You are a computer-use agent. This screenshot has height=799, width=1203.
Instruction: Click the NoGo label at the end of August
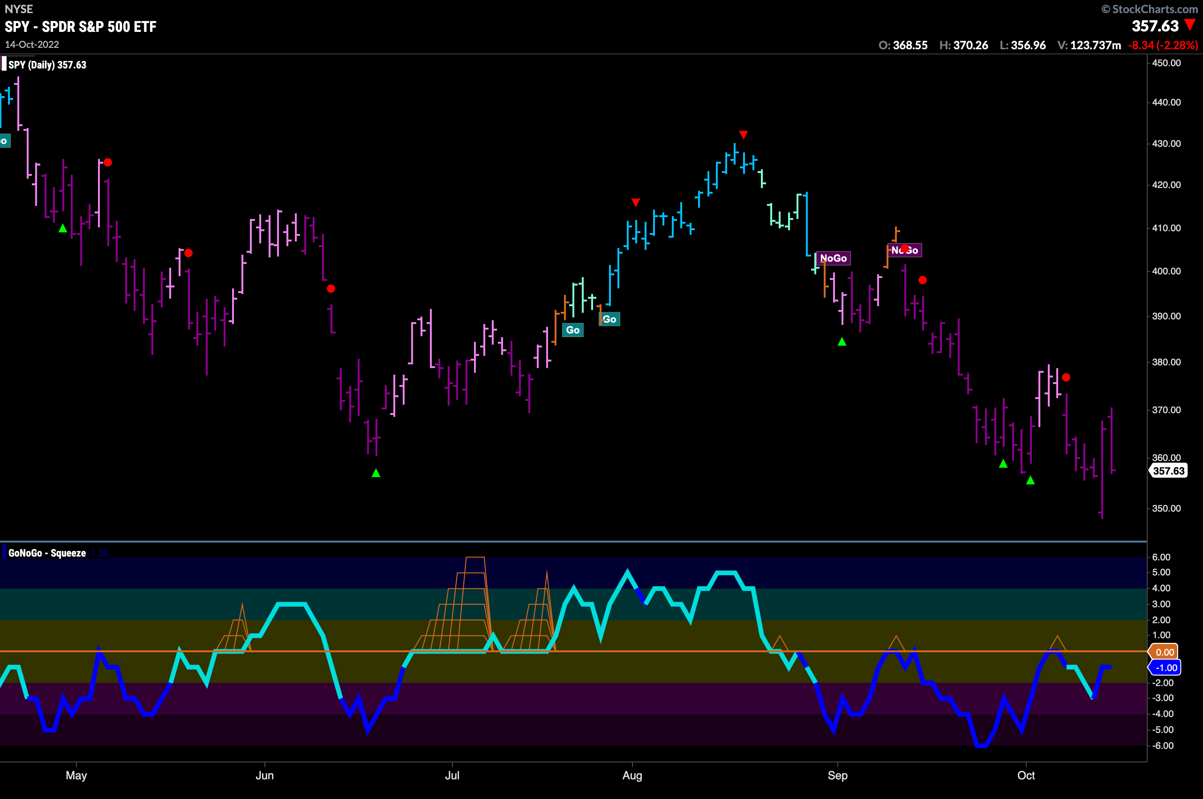[x=833, y=258]
